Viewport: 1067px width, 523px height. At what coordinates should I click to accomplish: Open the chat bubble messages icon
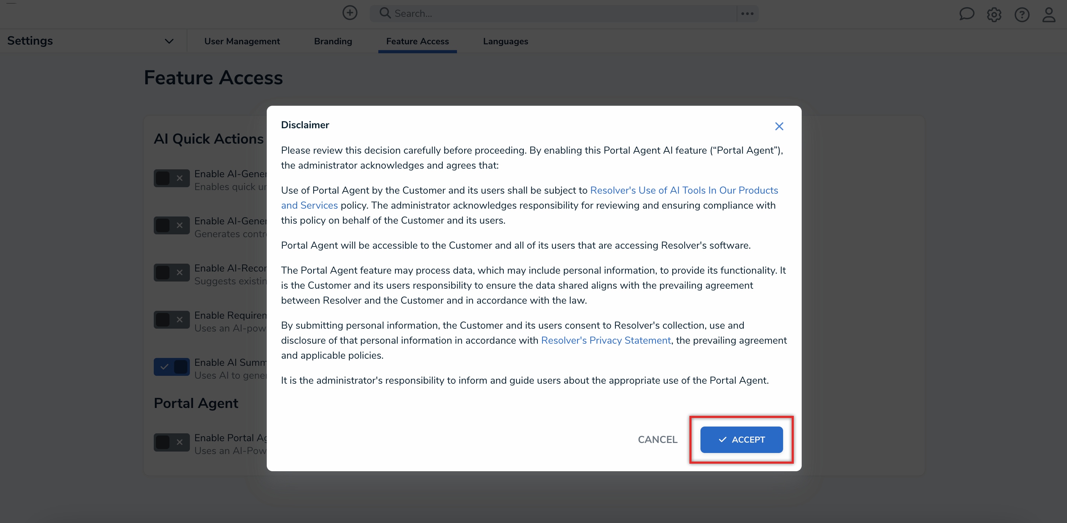click(x=967, y=15)
